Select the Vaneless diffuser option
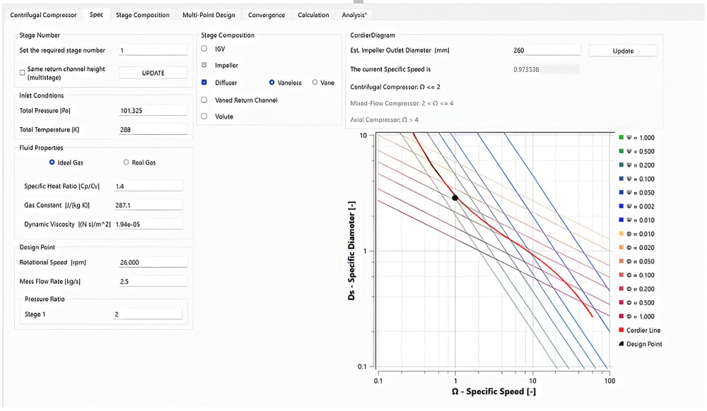This screenshot has height=411, width=707. pos(272,83)
